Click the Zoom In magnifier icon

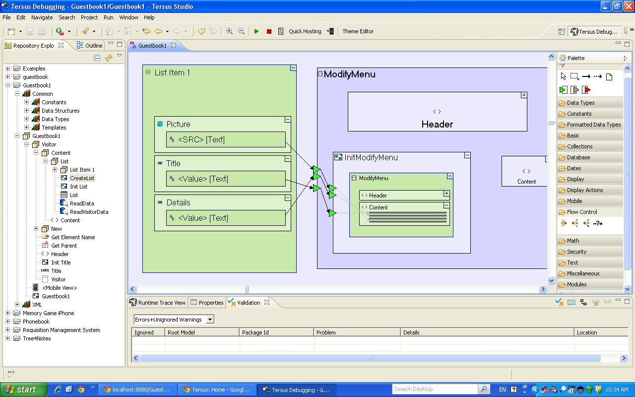coord(229,31)
